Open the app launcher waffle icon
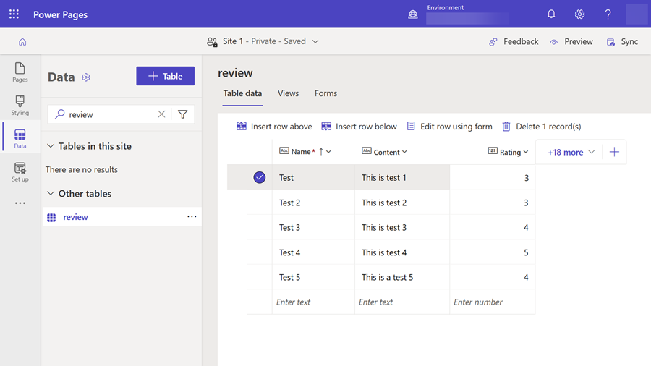 pyautogui.click(x=14, y=14)
